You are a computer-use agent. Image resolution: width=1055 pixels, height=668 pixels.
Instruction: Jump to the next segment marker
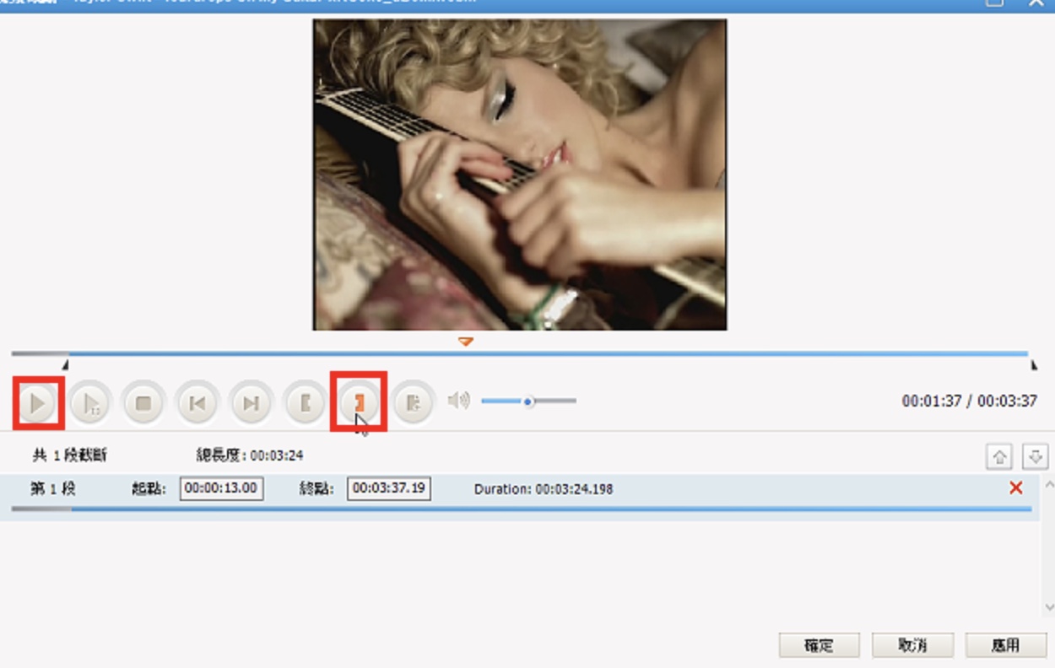(251, 403)
